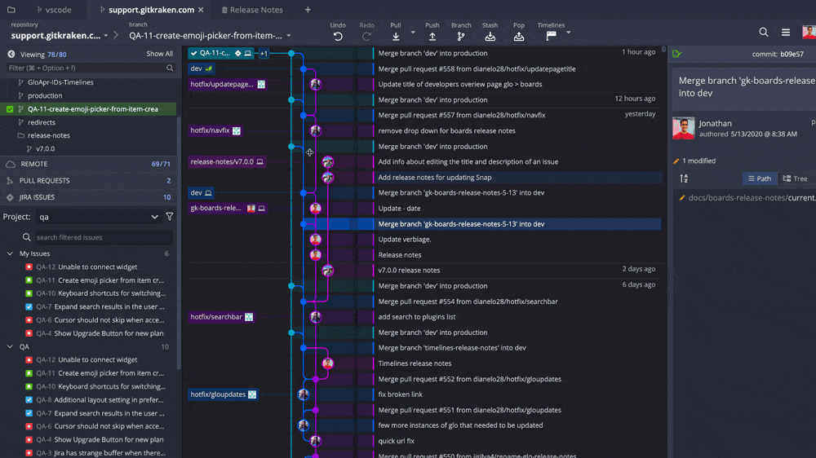Click the Redo toolbar icon
The height and width of the screenshot is (458, 816).
point(366,37)
